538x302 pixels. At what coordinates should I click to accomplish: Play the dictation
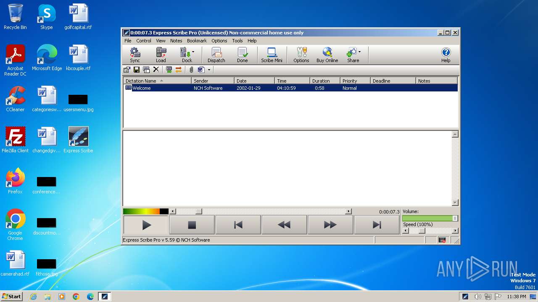(146, 225)
